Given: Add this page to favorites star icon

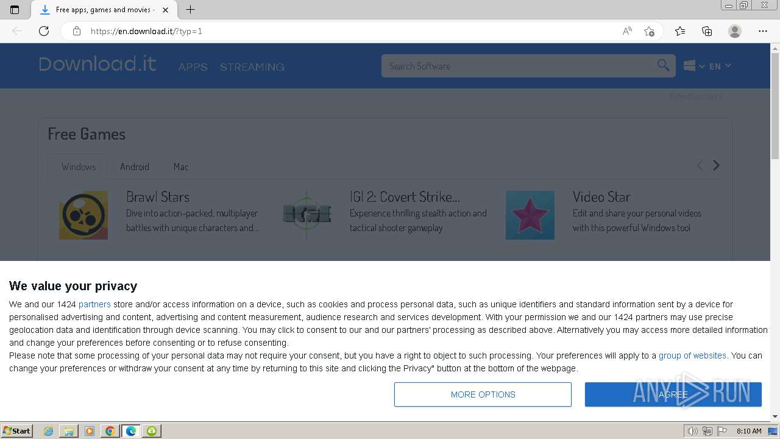Looking at the screenshot, I should click(649, 31).
